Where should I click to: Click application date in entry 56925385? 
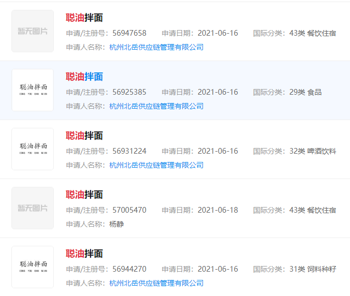pos(218,92)
